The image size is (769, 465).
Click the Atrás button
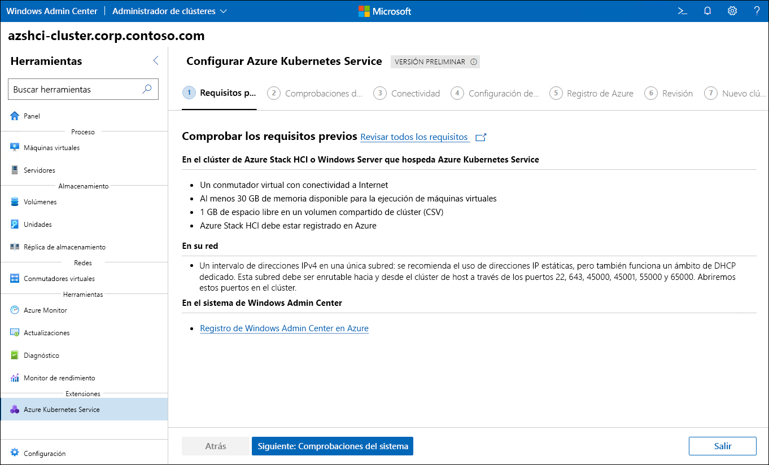(216, 446)
